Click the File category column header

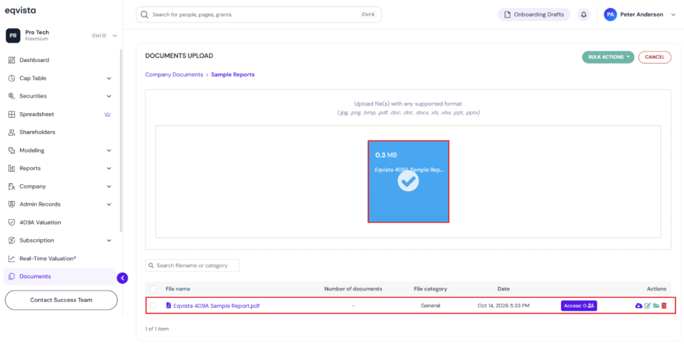point(430,289)
